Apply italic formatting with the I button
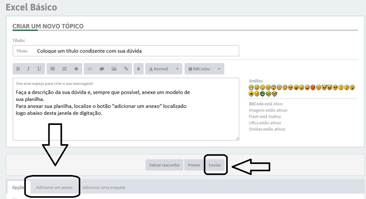The image size is (366, 199). [28, 69]
